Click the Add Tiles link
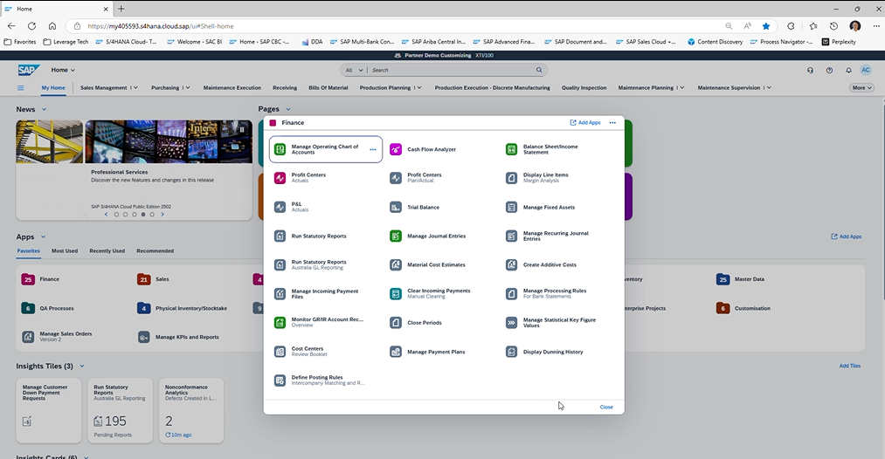This screenshot has width=885, height=459. pos(849,366)
